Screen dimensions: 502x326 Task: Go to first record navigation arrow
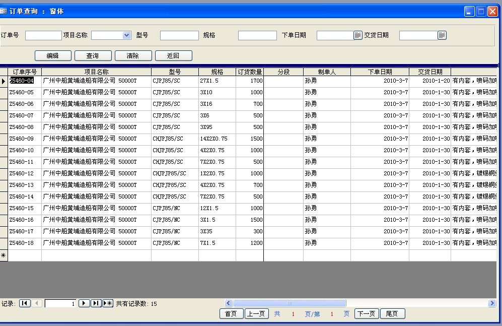click(25, 303)
